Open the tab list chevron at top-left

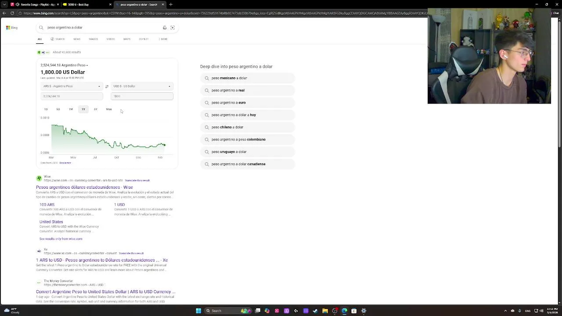coord(4,4)
